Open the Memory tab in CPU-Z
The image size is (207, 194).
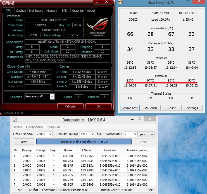coord(52,11)
